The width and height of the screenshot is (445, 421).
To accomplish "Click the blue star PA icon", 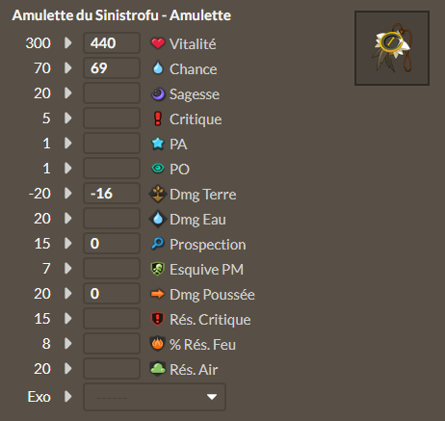I will 158,144.
